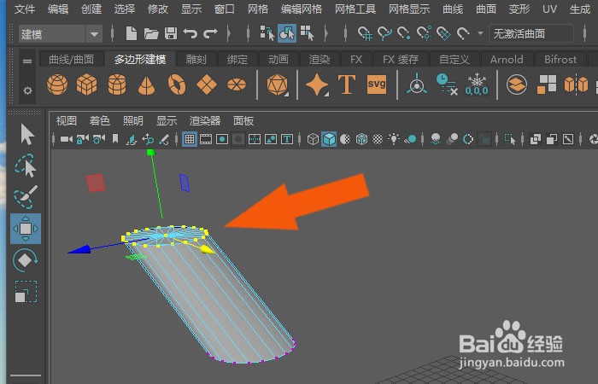This screenshot has height=384, width=598.
Task: Open the 照明 viewport menu
Action: point(133,121)
